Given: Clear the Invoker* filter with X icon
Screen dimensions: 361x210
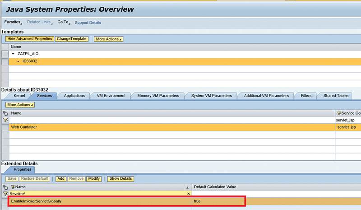Looking at the screenshot, I should pyautogui.click(x=189, y=193).
